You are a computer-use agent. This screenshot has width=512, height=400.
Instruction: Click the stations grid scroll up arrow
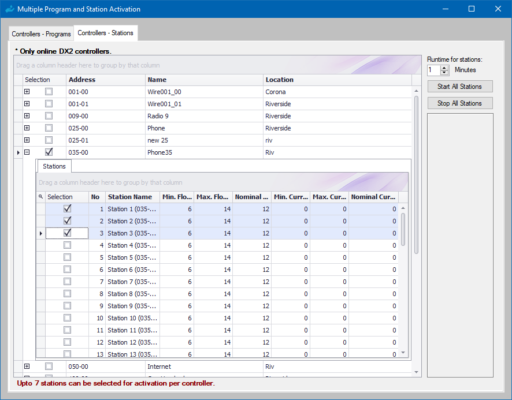click(403, 208)
